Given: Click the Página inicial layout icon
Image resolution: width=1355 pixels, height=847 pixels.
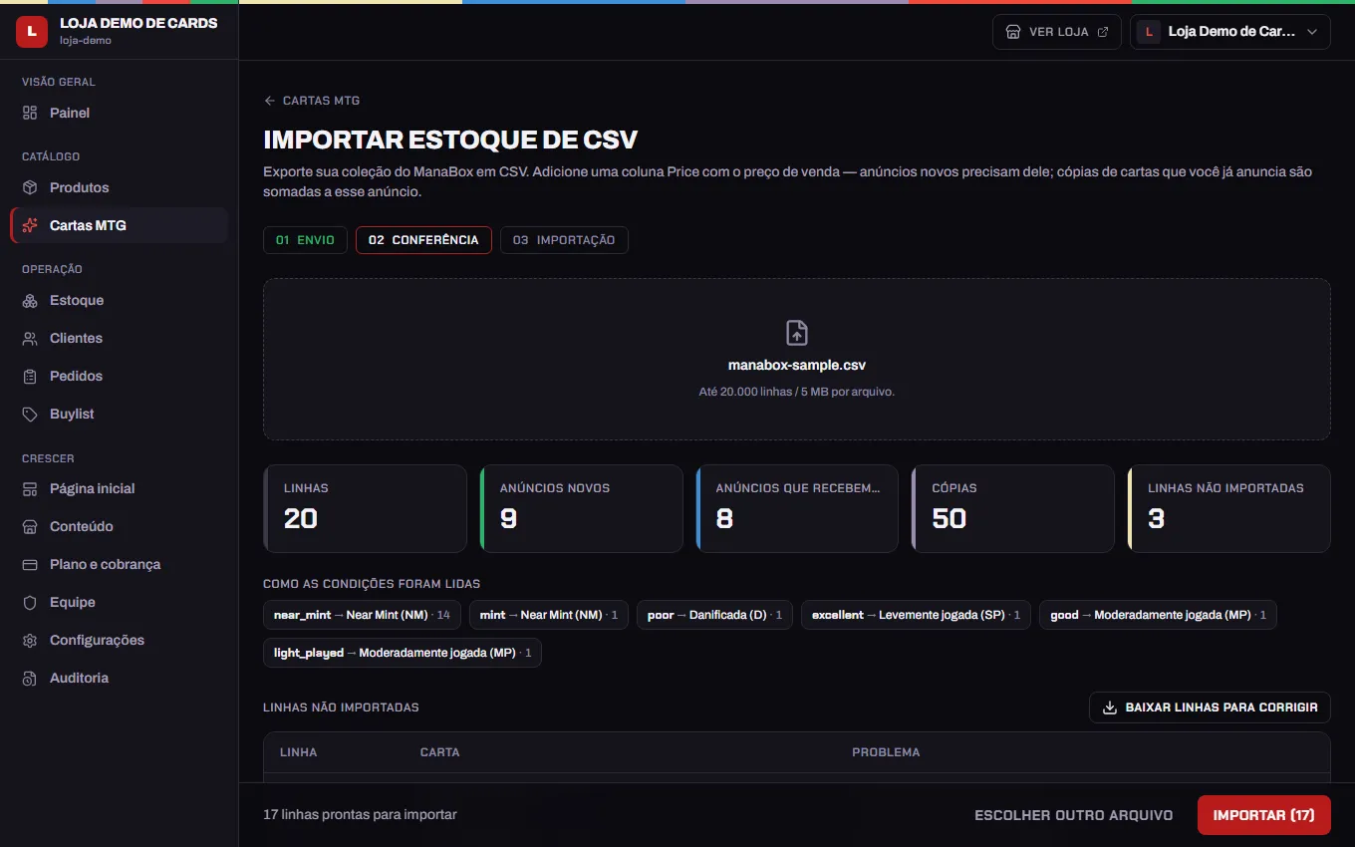Looking at the screenshot, I should 30,488.
